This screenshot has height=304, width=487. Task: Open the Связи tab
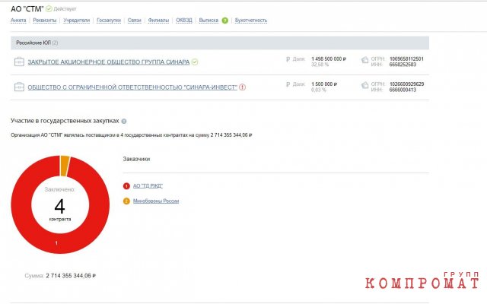click(134, 21)
